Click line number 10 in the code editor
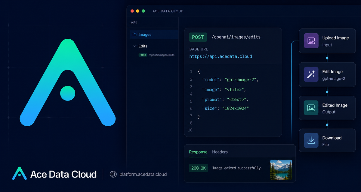The width and height of the screenshot is (361, 192). [x=190, y=130]
